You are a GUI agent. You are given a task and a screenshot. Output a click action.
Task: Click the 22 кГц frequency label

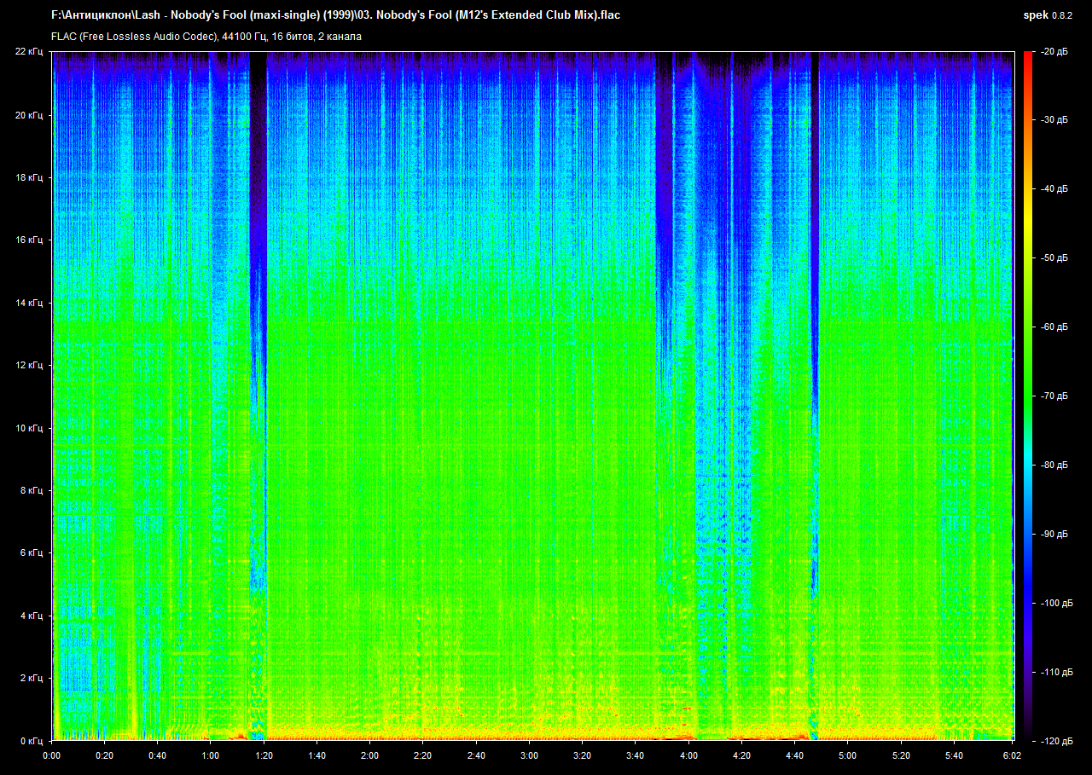point(29,52)
